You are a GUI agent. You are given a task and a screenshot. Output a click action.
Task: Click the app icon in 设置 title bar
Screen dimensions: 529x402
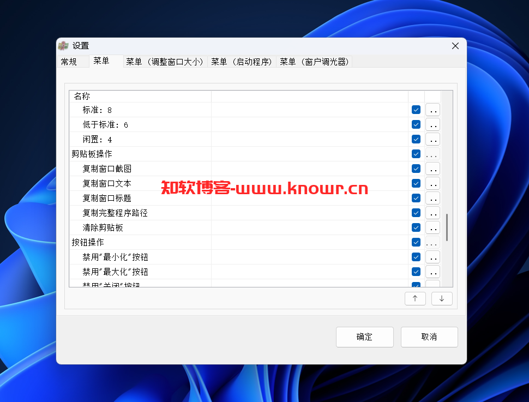click(63, 46)
